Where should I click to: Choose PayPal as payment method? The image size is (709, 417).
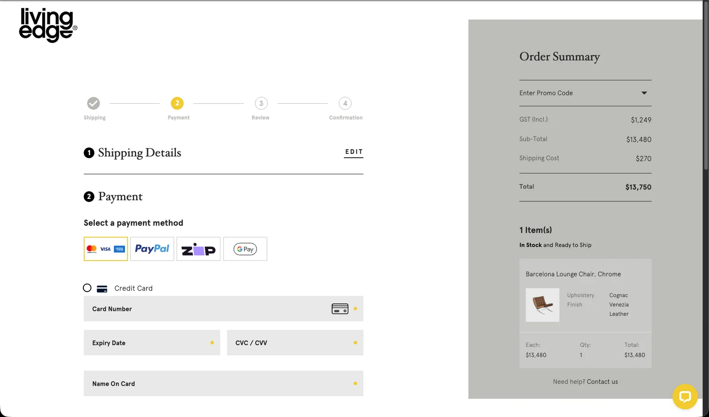point(152,249)
